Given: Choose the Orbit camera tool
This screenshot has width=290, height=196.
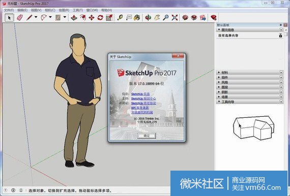Looking at the screenshot, I should tap(148, 18).
